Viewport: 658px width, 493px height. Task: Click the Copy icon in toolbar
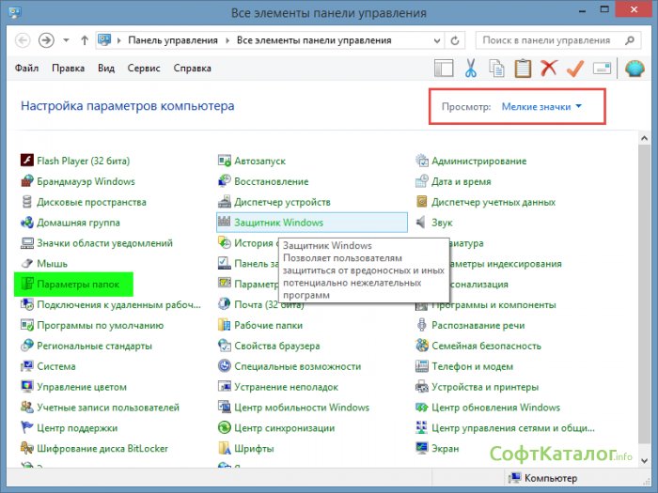[x=496, y=69]
